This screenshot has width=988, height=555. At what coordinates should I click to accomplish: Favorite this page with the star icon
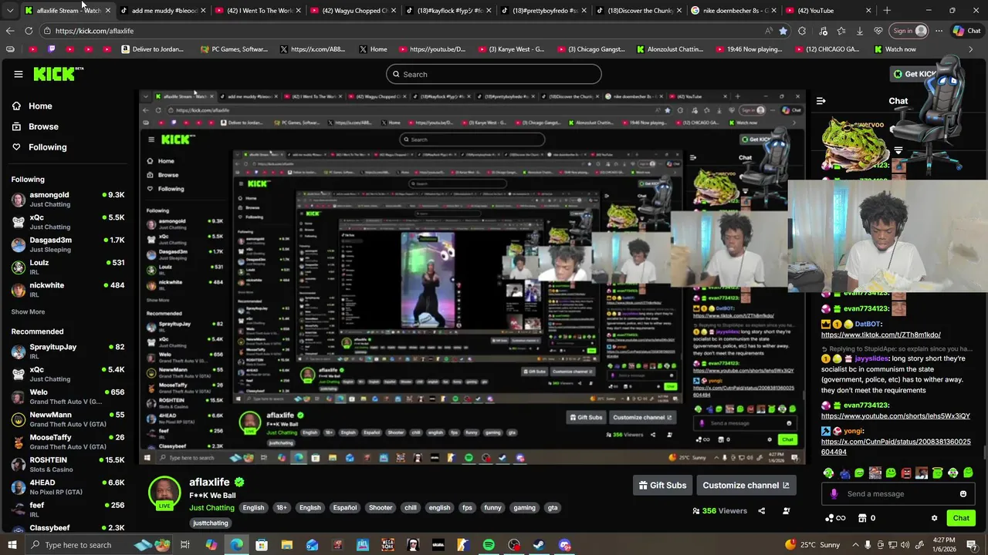pyautogui.click(x=783, y=31)
